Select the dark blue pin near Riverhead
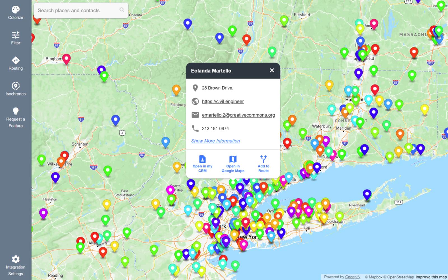The height and width of the screenshot is (280, 448). (367, 195)
